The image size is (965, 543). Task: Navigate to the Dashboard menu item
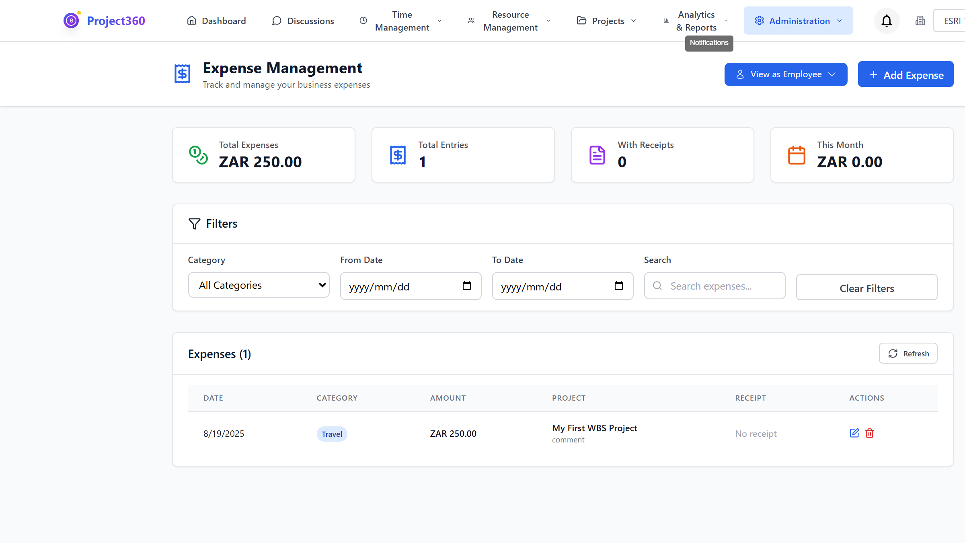216,21
